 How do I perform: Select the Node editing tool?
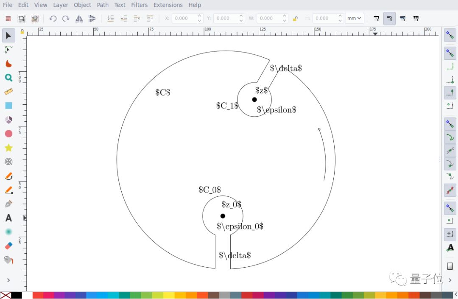8,50
